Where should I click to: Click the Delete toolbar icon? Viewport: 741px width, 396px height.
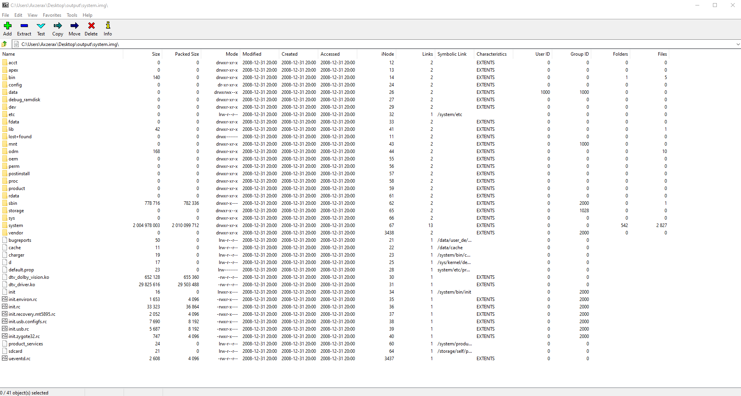91,26
